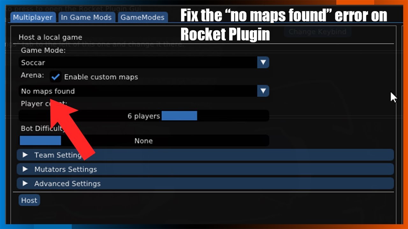The height and width of the screenshot is (229, 408).
Task: Select the Soccar game mode field
Action: 138,62
